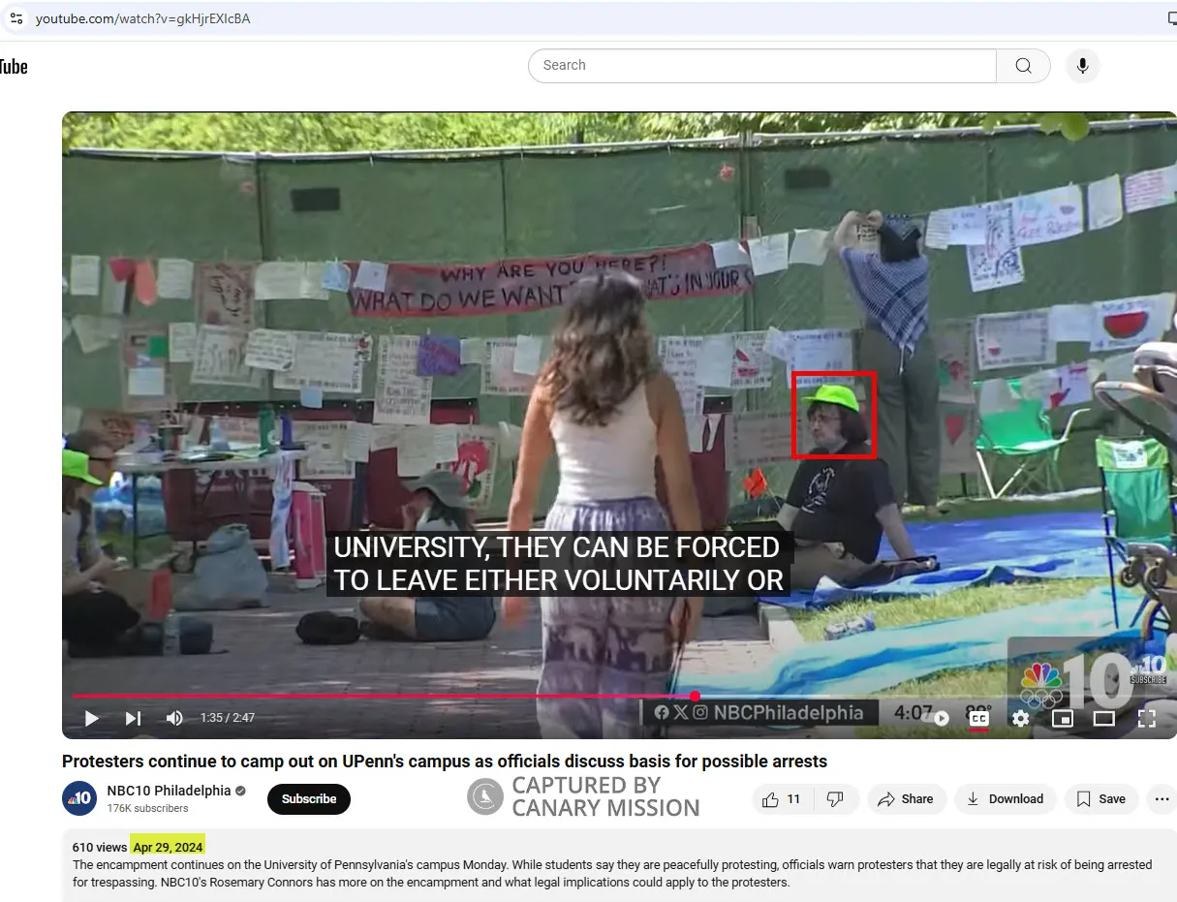Enter full screen mode
Viewport: 1177px width, 902px height.
tap(1147, 718)
